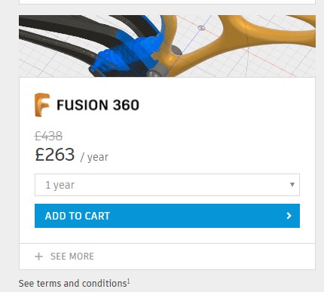
Task: Open the 1 year subscription dropdown
Action: point(167,185)
